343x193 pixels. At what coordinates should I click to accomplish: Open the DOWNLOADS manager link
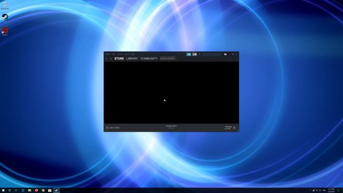point(171,127)
